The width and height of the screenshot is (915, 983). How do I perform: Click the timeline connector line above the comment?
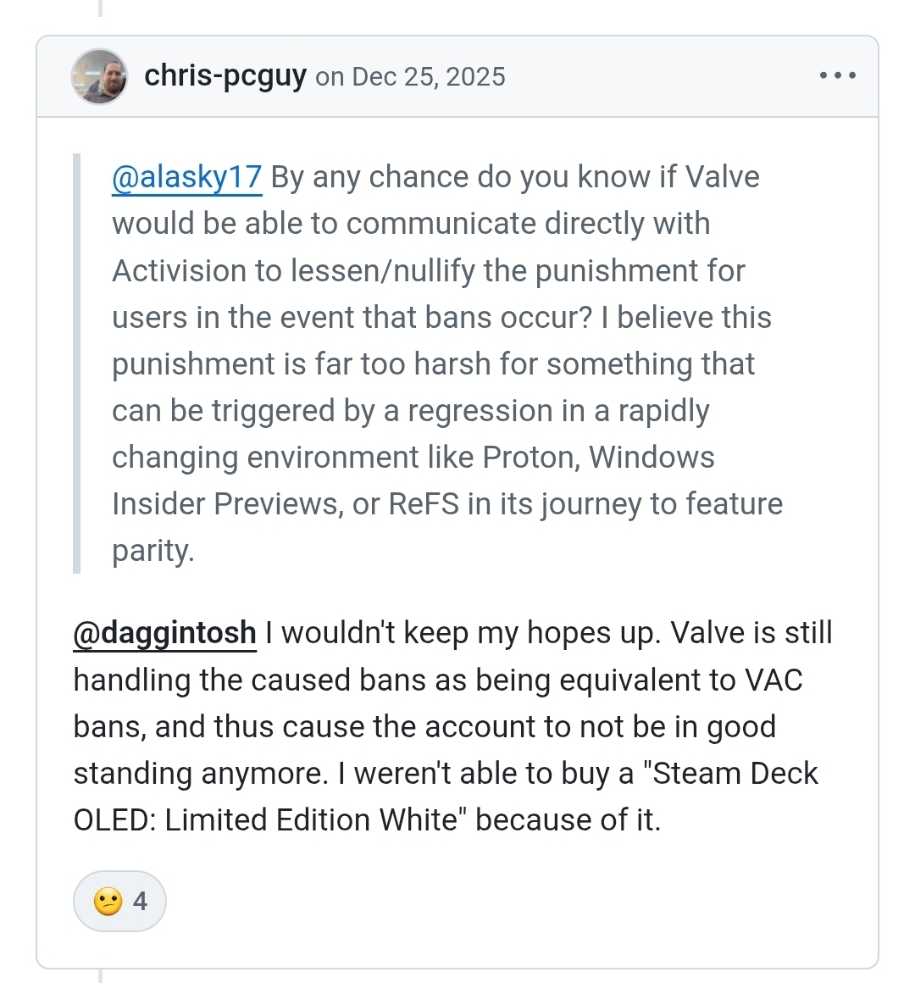pos(100,8)
